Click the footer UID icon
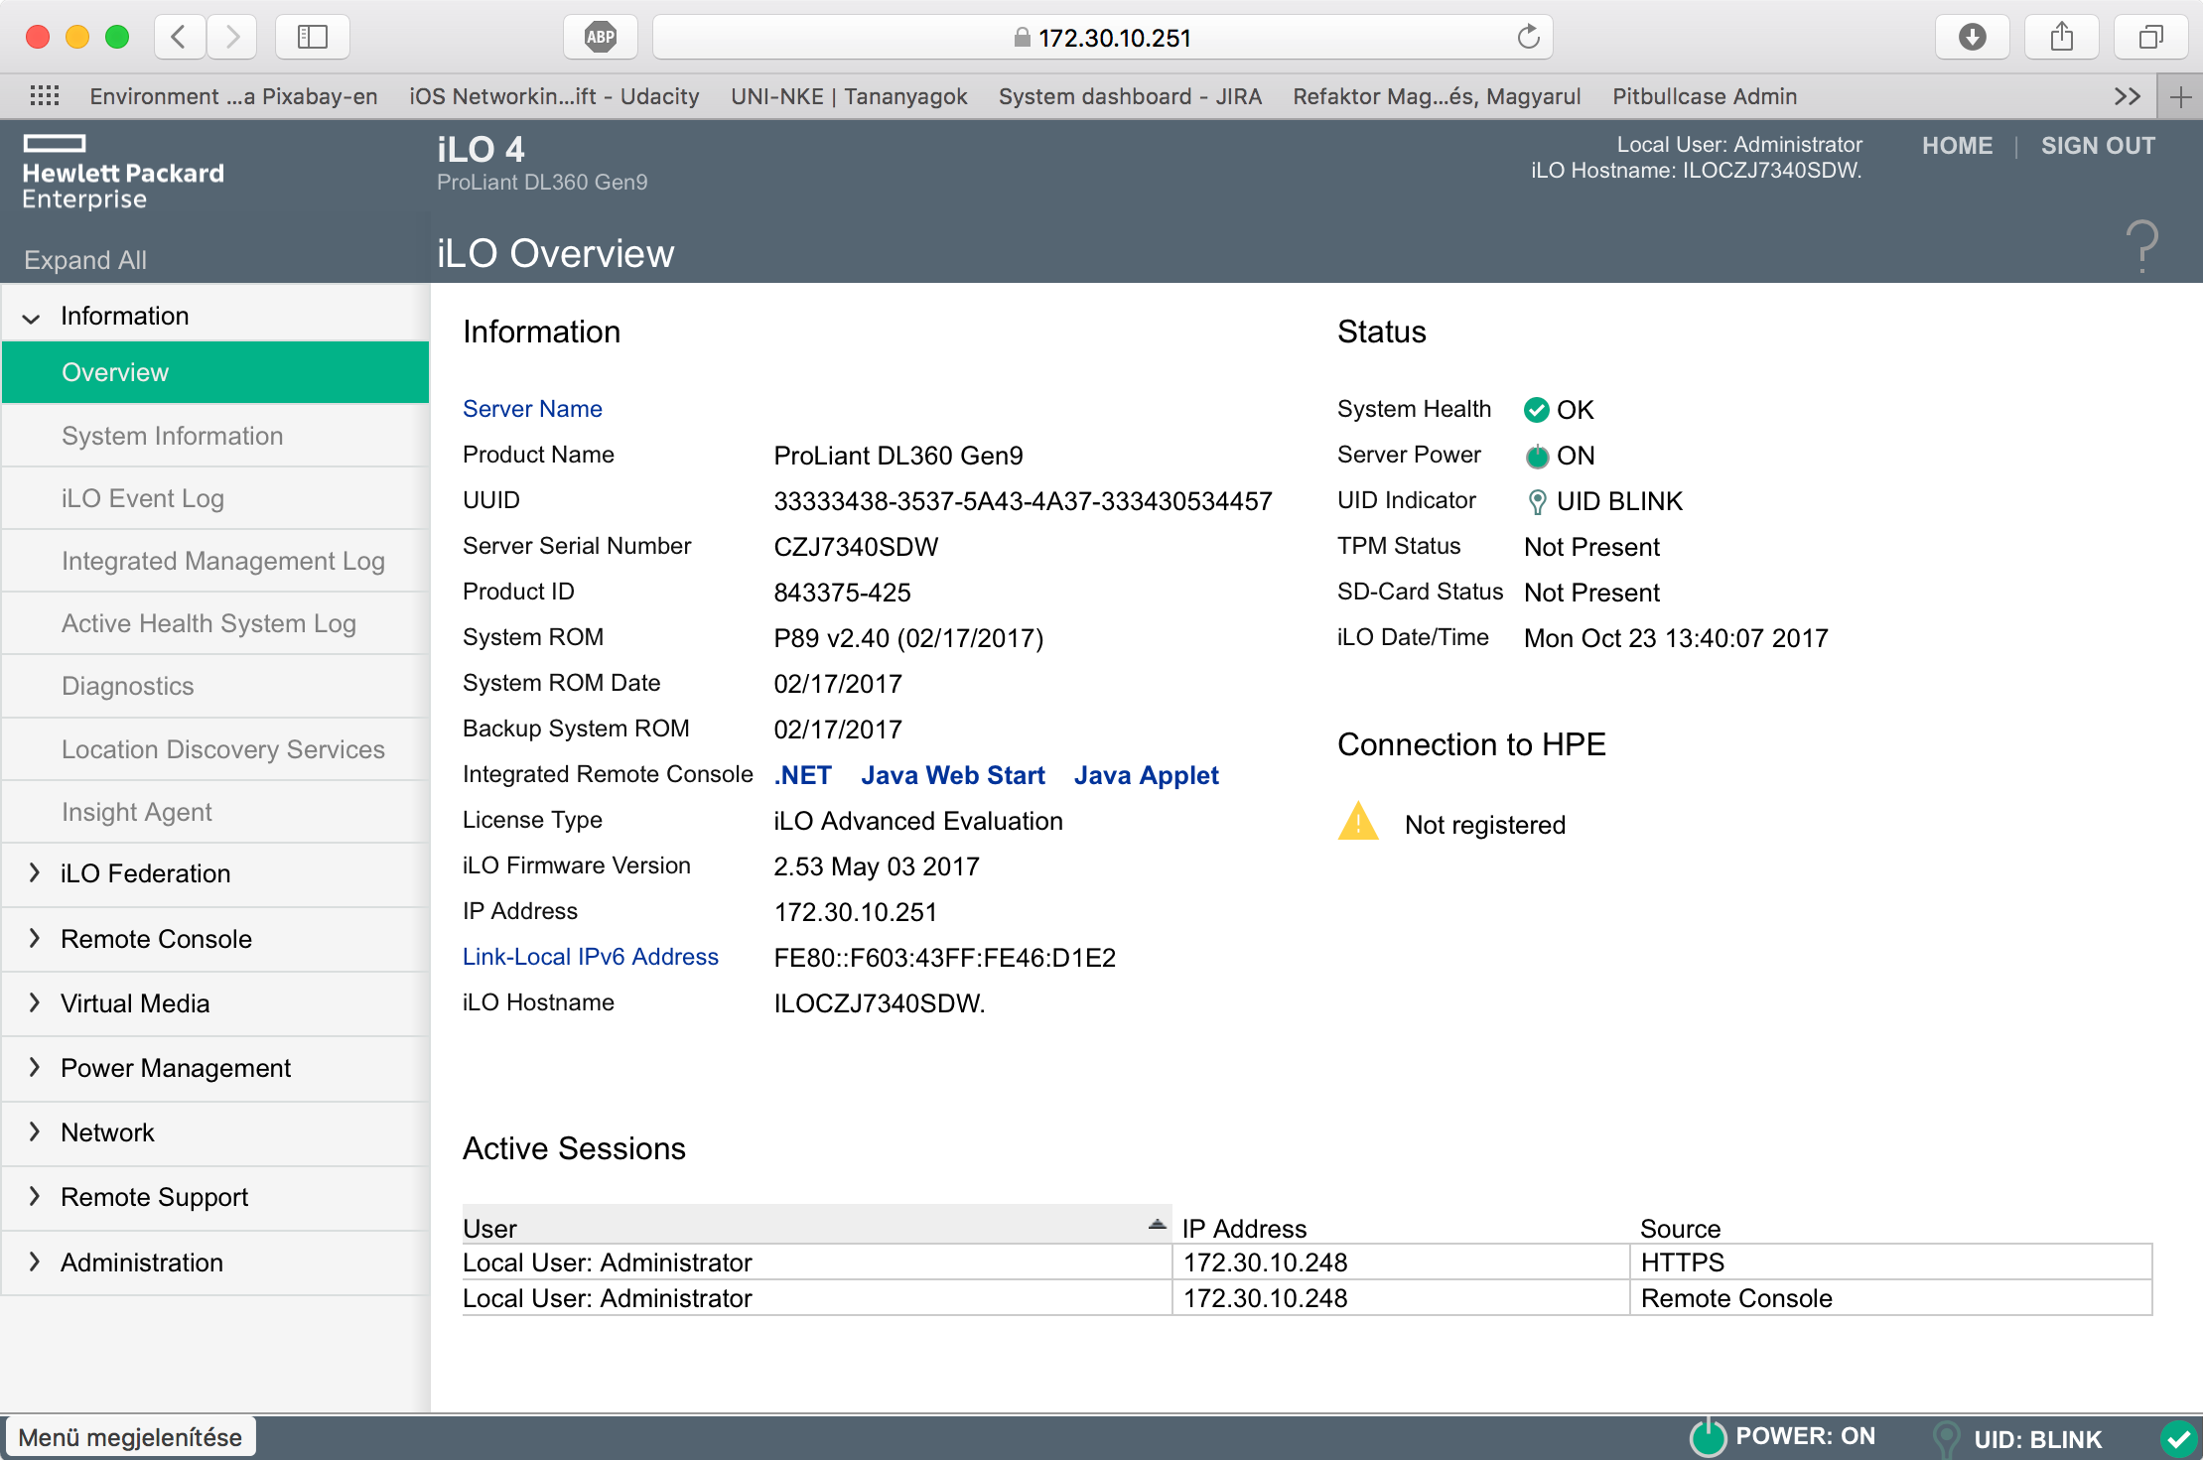The image size is (2203, 1460). tap(1947, 1438)
